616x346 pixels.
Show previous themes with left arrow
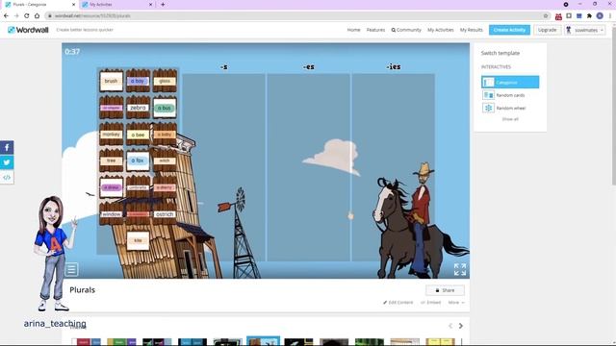[450, 326]
